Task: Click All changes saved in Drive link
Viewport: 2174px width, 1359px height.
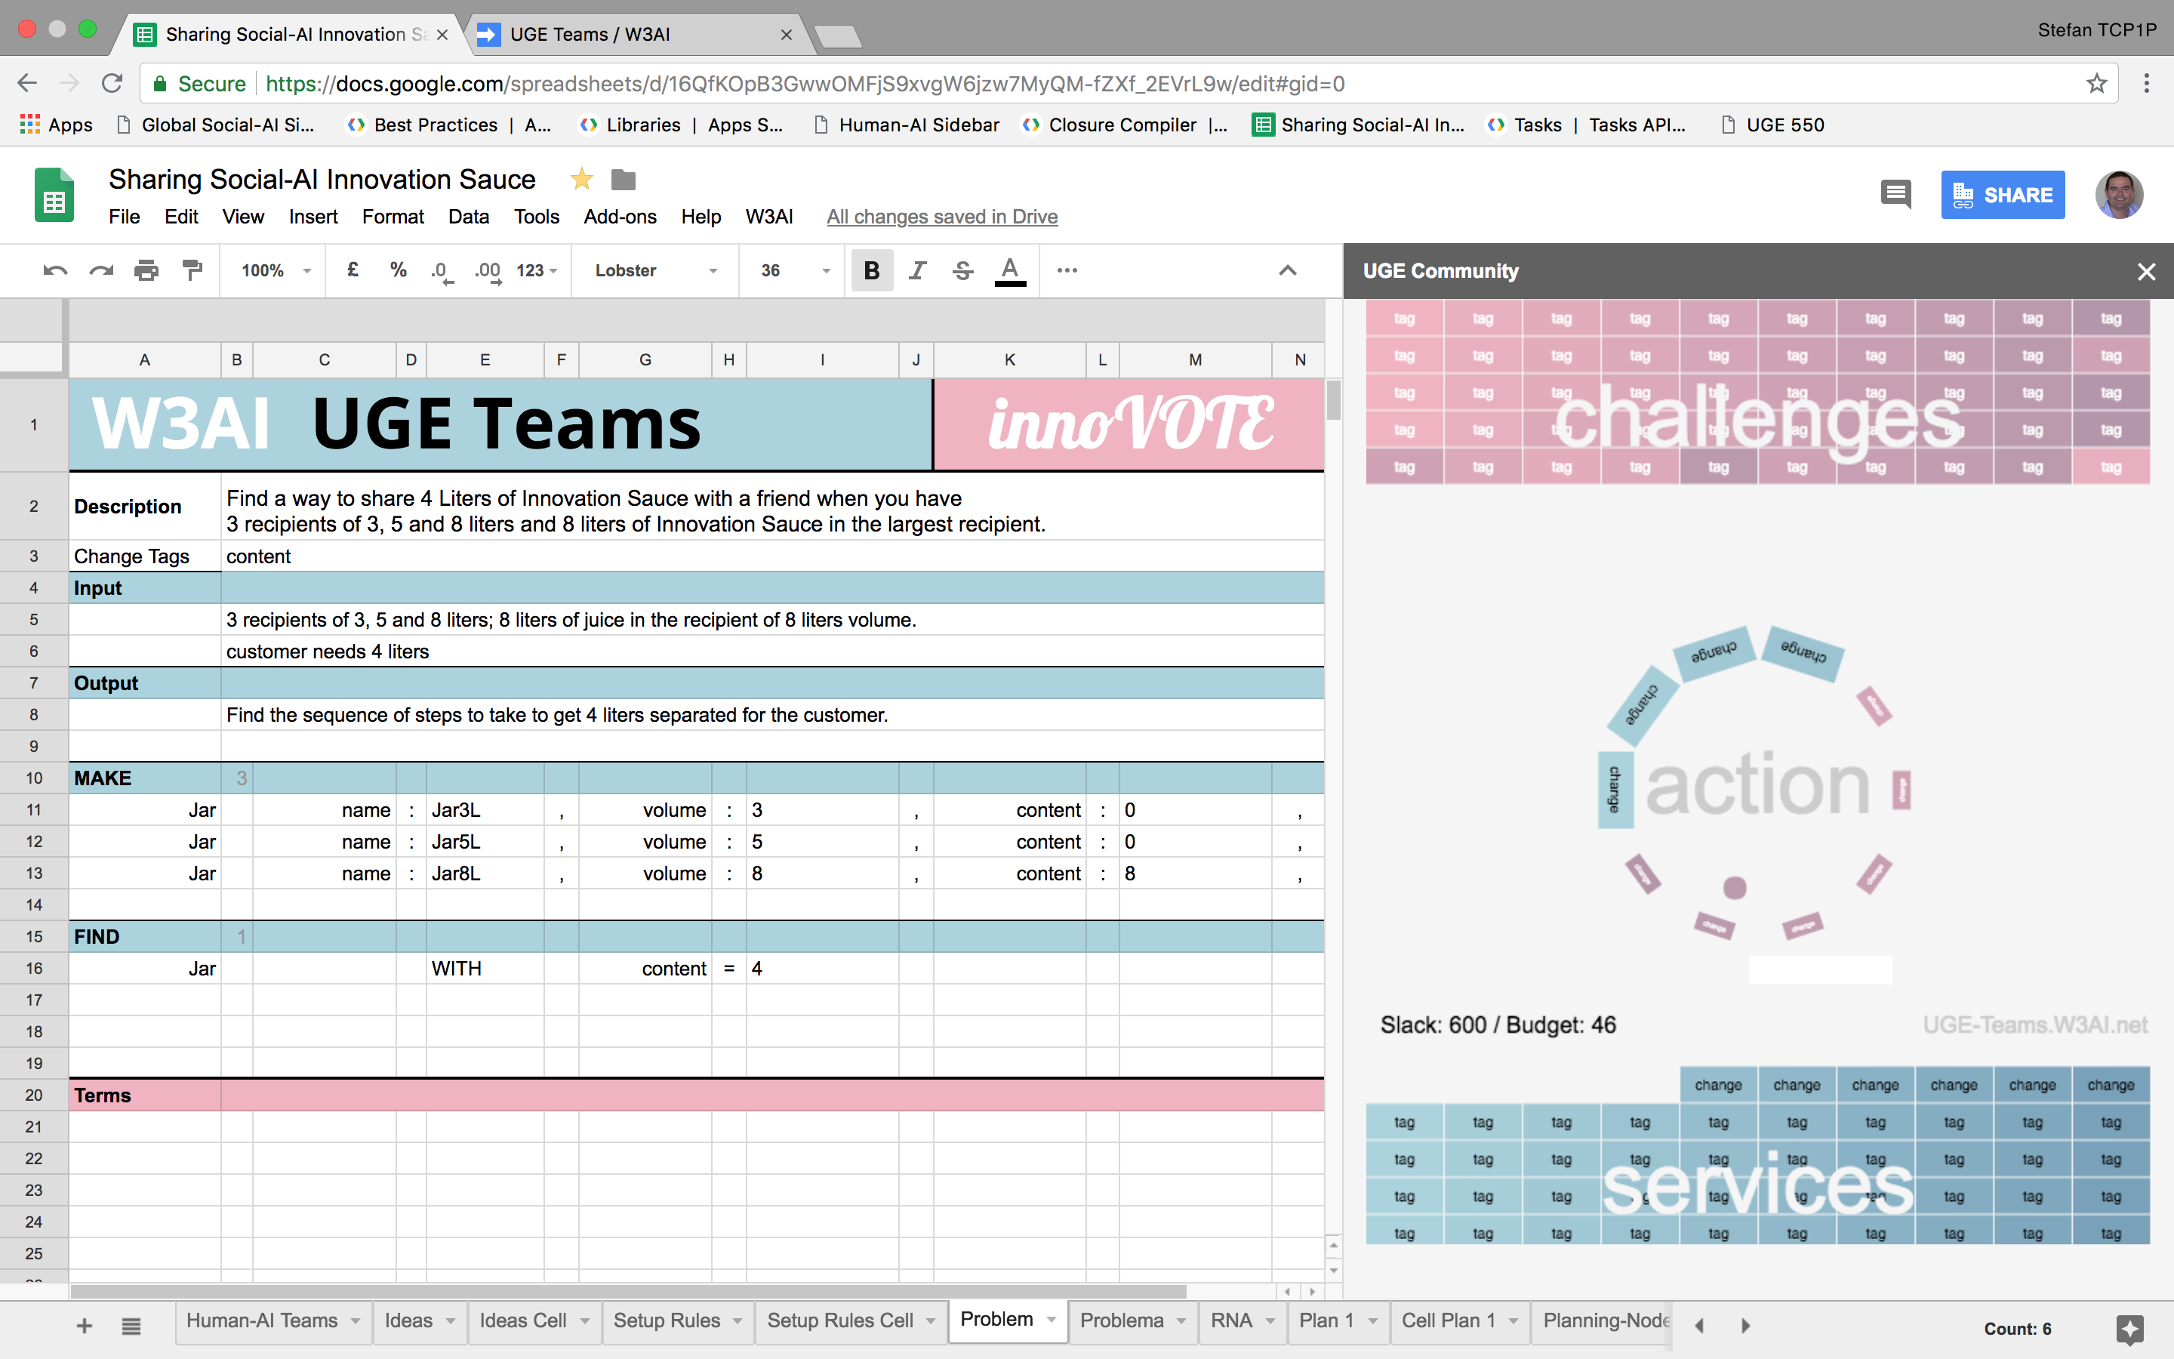Action: pos(941,217)
